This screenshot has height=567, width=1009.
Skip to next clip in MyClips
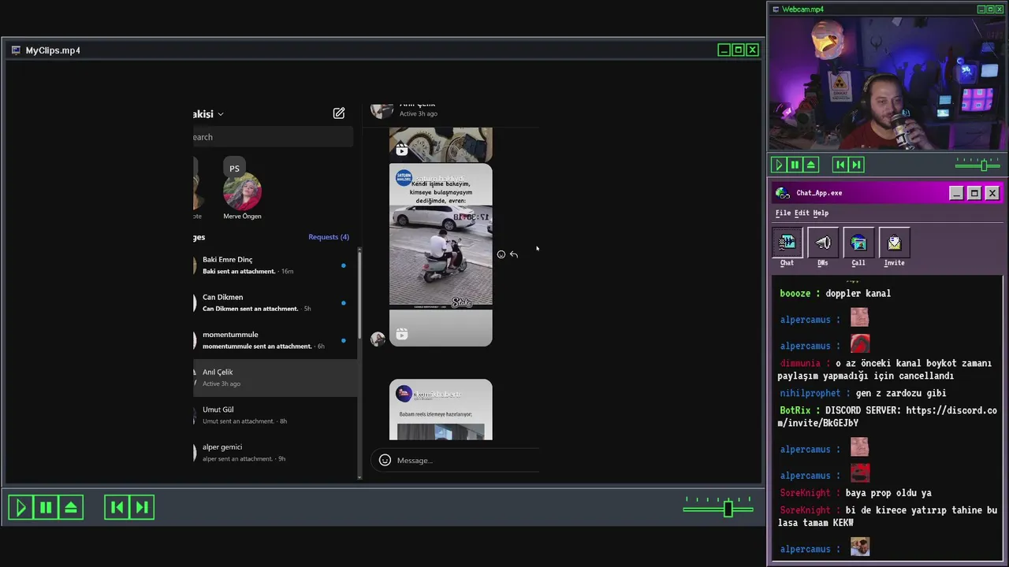pyautogui.click(x=142, y=508)
